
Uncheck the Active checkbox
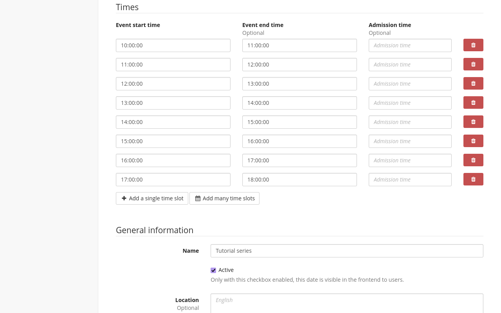coord(213,270)
